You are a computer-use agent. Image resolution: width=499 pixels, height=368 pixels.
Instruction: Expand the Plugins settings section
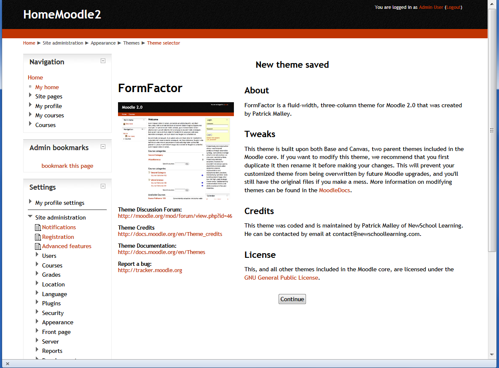37,303
